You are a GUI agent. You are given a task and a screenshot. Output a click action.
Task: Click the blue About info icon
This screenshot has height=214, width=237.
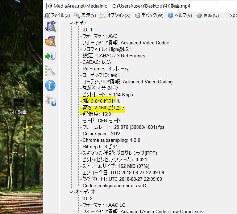pos(50,85)
